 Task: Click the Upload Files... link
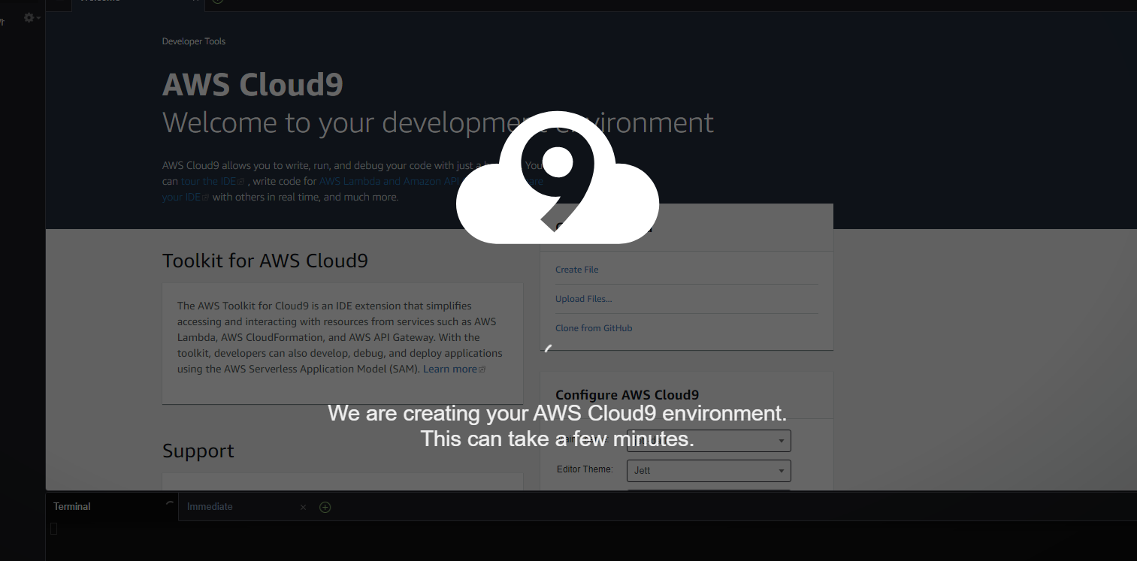pos(583,299)
